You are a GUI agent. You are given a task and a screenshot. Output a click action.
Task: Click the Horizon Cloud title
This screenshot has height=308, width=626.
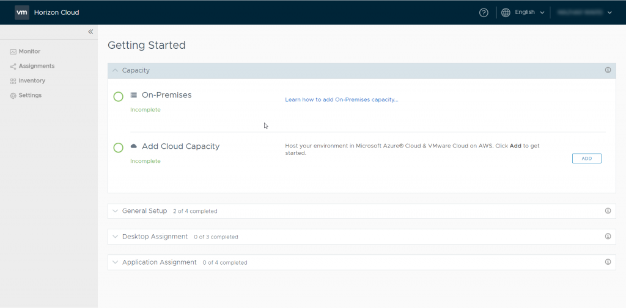click(56, 12)
